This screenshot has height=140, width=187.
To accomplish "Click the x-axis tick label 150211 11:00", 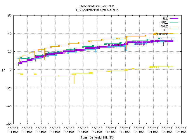I will [x=13, y=130].
